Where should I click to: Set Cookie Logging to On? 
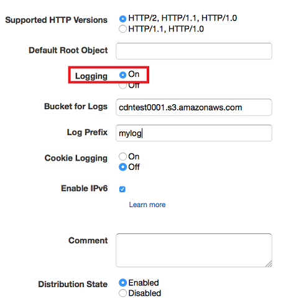[x=122, y=156]
